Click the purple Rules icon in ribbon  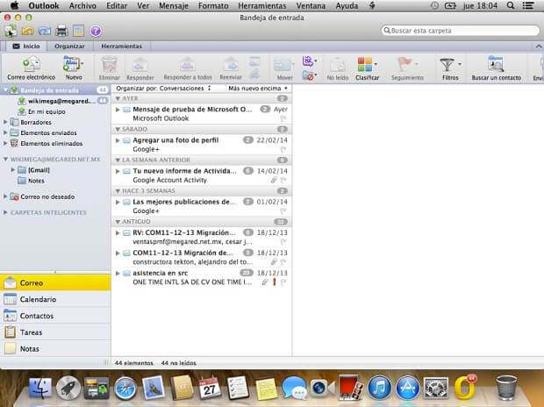point(308,61)
